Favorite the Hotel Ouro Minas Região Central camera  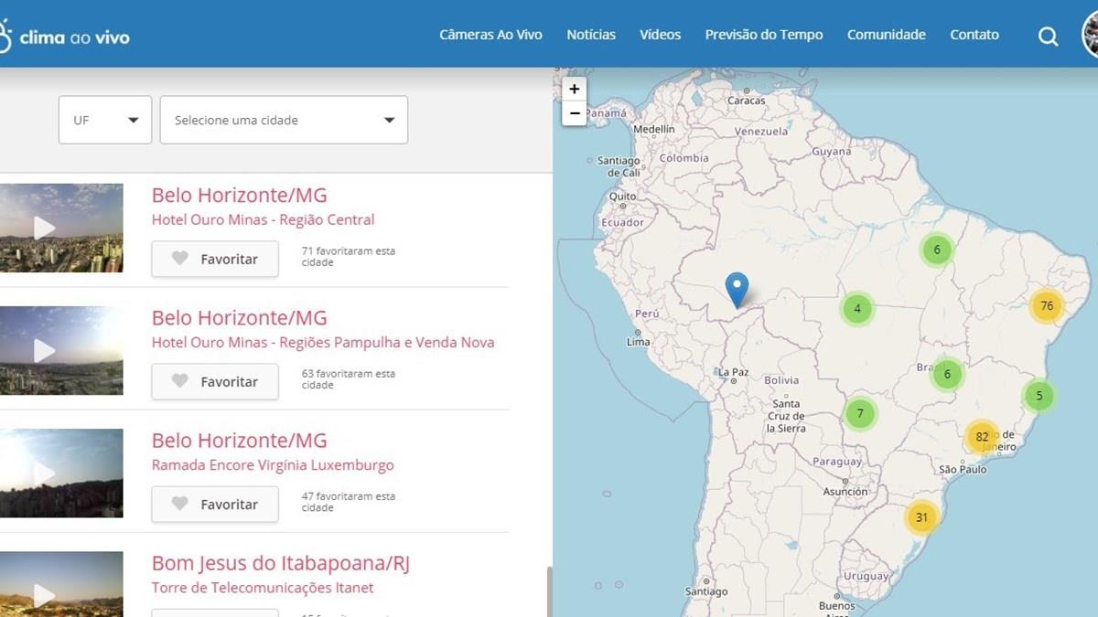point(215,259)
